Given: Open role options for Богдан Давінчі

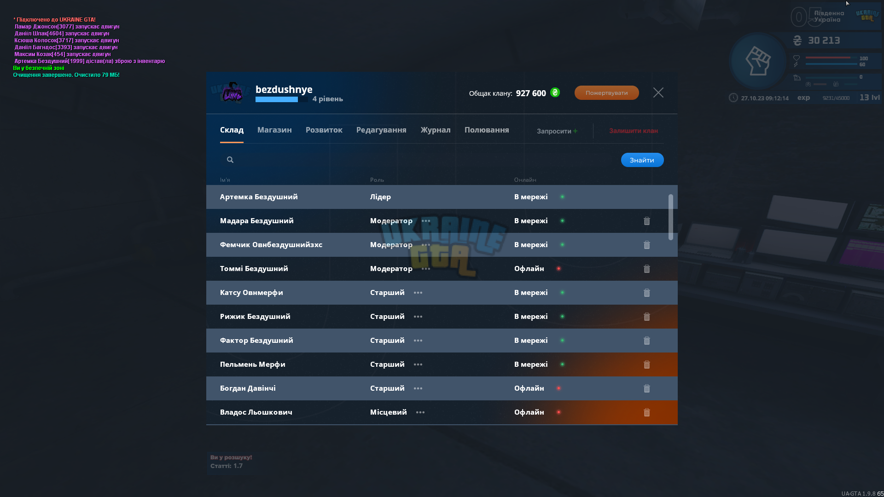Looking at the screenshot, I should 418,388.
